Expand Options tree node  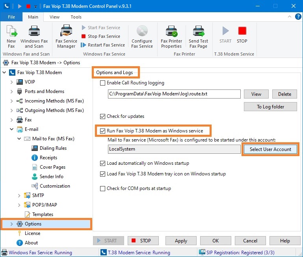click(11, 224)
